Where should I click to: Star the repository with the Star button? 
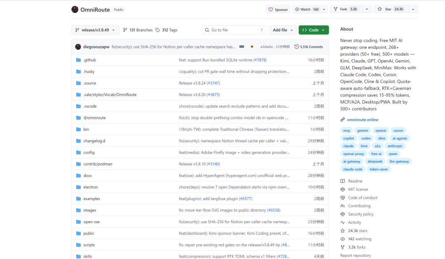click(391, 9)
